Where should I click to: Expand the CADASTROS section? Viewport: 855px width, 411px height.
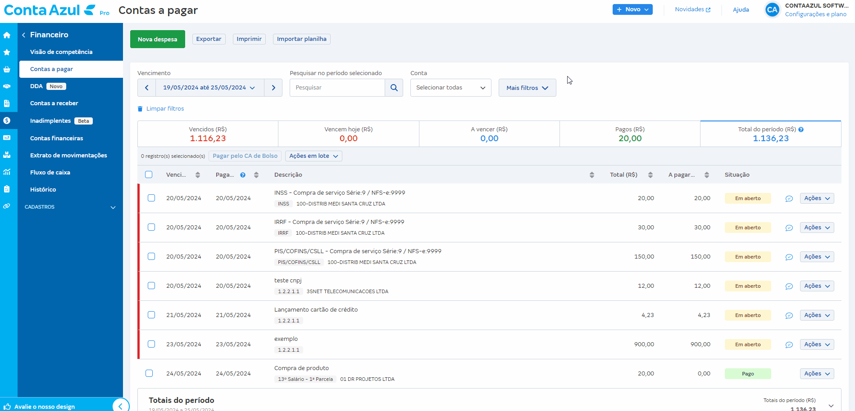coord(70,207)
